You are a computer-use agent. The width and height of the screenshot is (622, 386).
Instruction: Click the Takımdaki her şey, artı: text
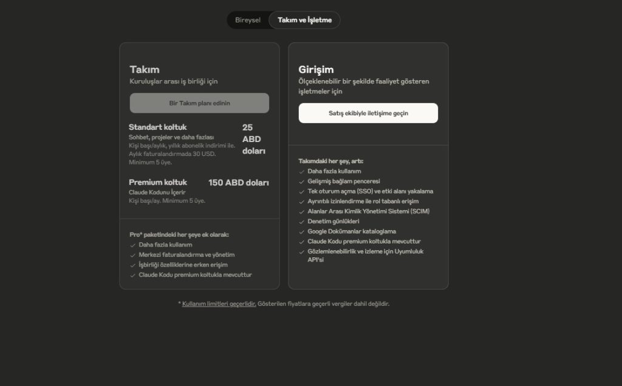pyautogui.click(x=330, y=161)
